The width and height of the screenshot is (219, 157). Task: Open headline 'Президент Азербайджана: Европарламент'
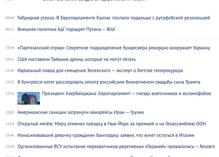126,93
